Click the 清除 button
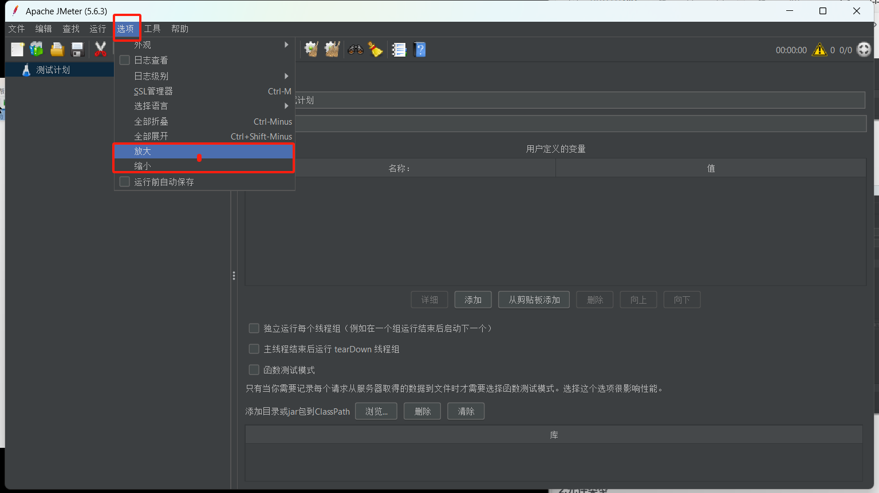This screenshot has height=493, width=879. 466,411
